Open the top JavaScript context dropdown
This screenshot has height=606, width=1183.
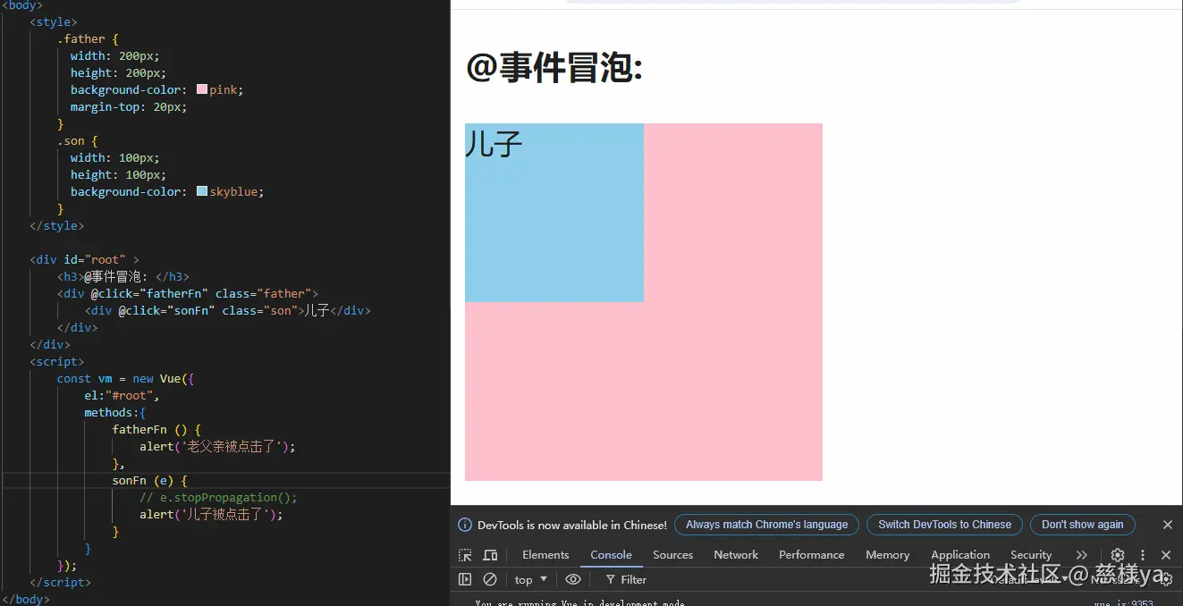point(531,579)
